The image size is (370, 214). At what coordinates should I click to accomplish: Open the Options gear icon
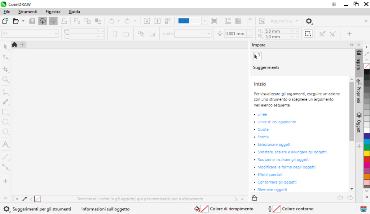(x=309, y=21)
